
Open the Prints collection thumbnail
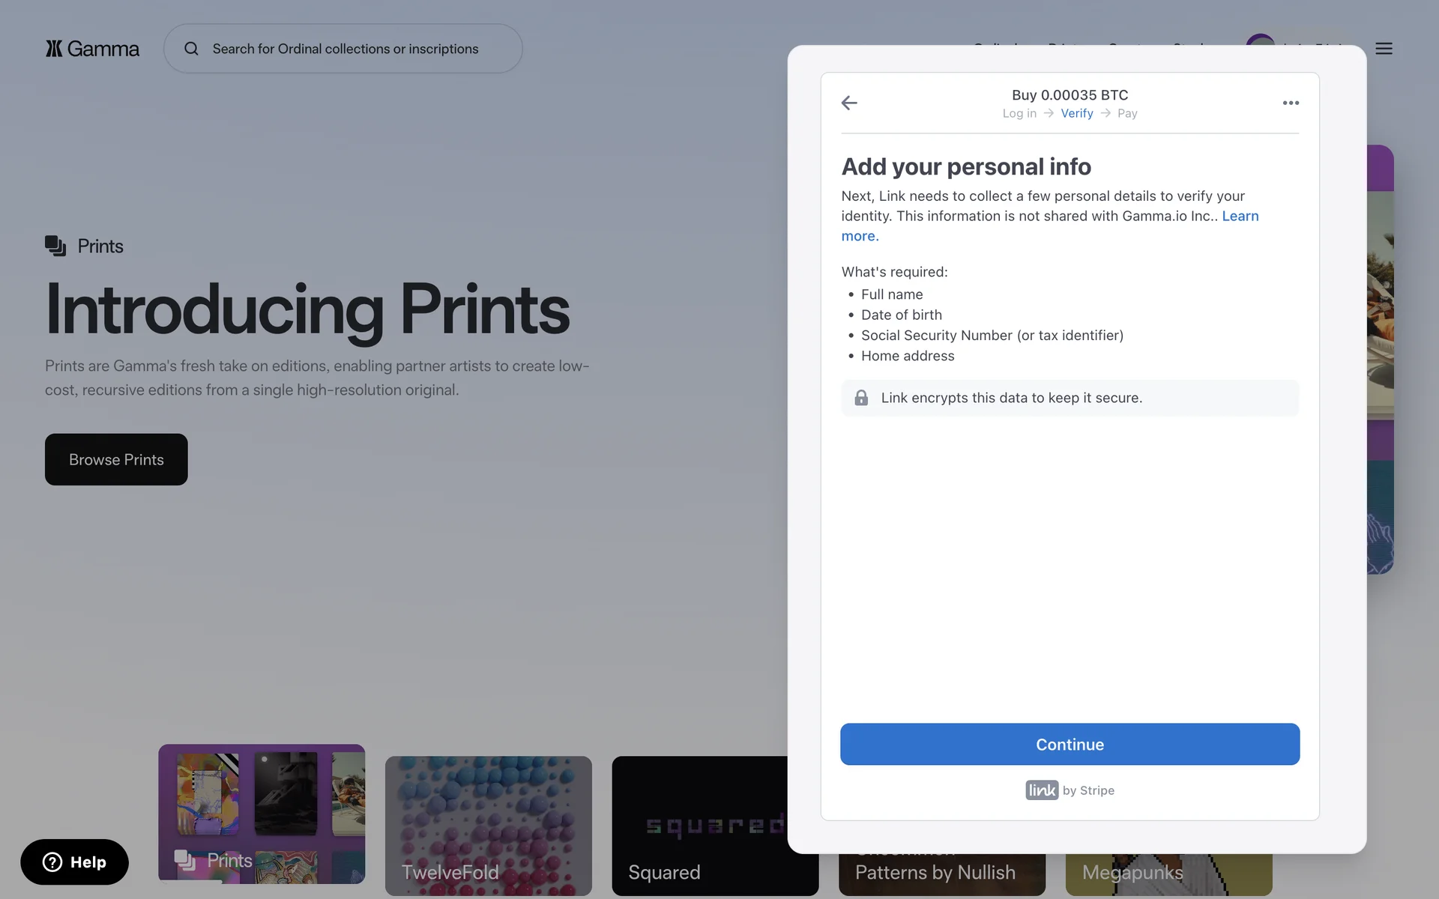pos(262,813)
